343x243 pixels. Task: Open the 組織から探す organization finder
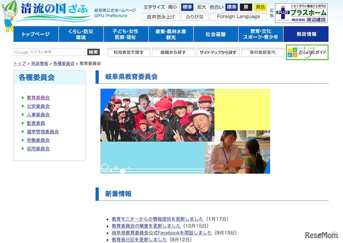(x=174, y=52)
